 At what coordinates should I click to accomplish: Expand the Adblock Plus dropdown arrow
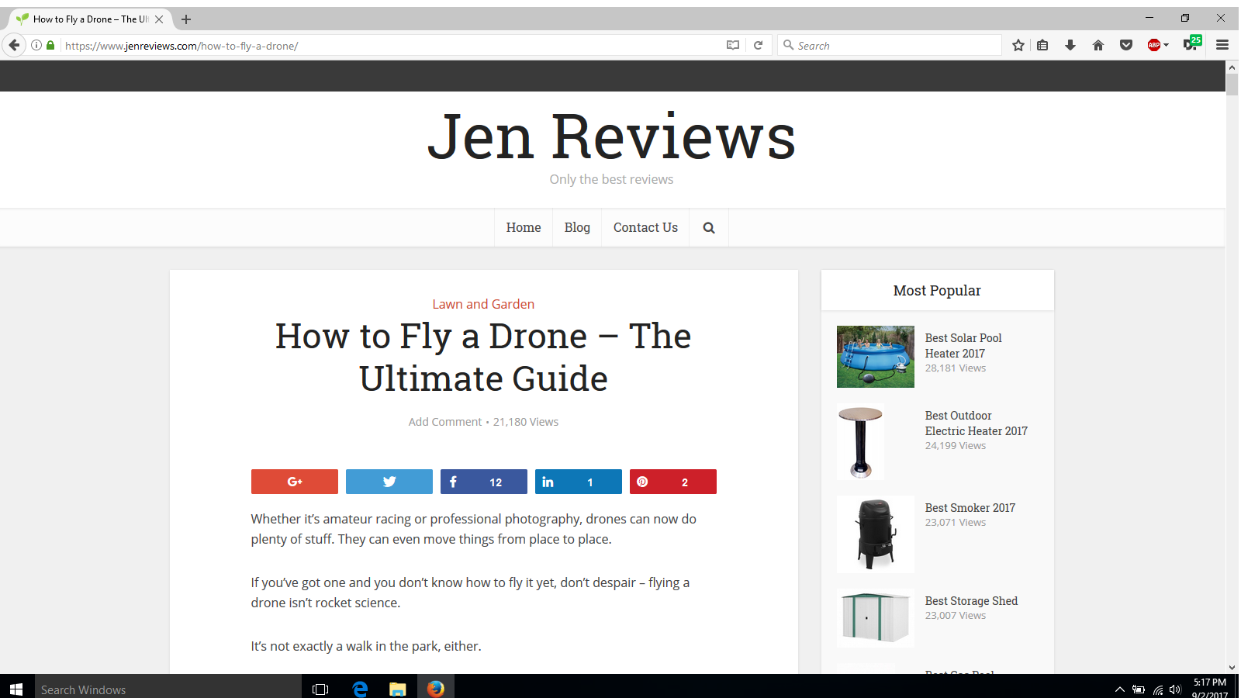1166,46
